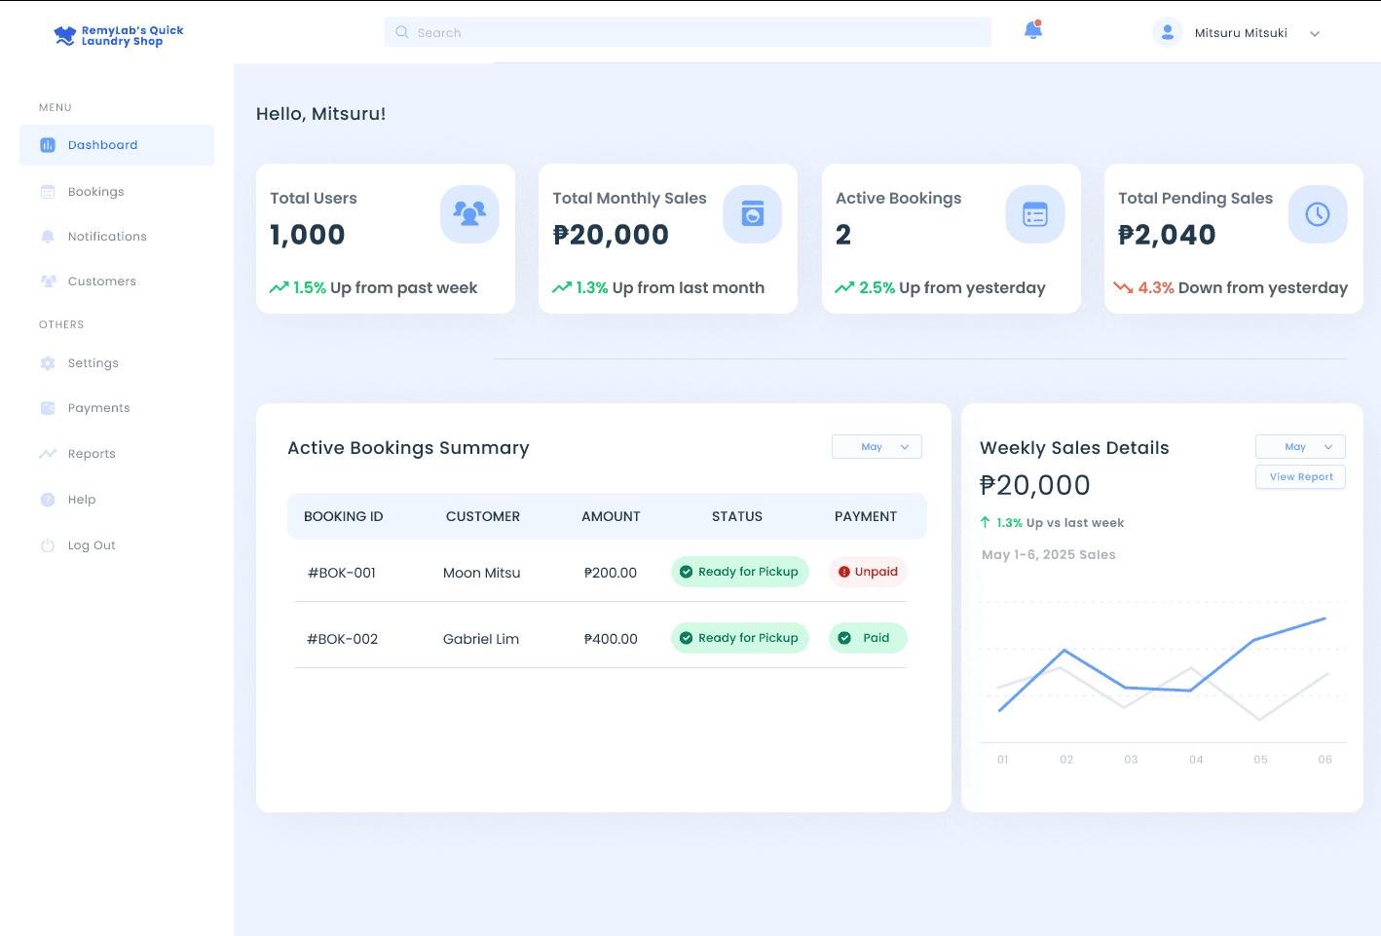Viewport: 1381px width, 936px height.
Task: Click the View Report button
Action: point(1300,476)
